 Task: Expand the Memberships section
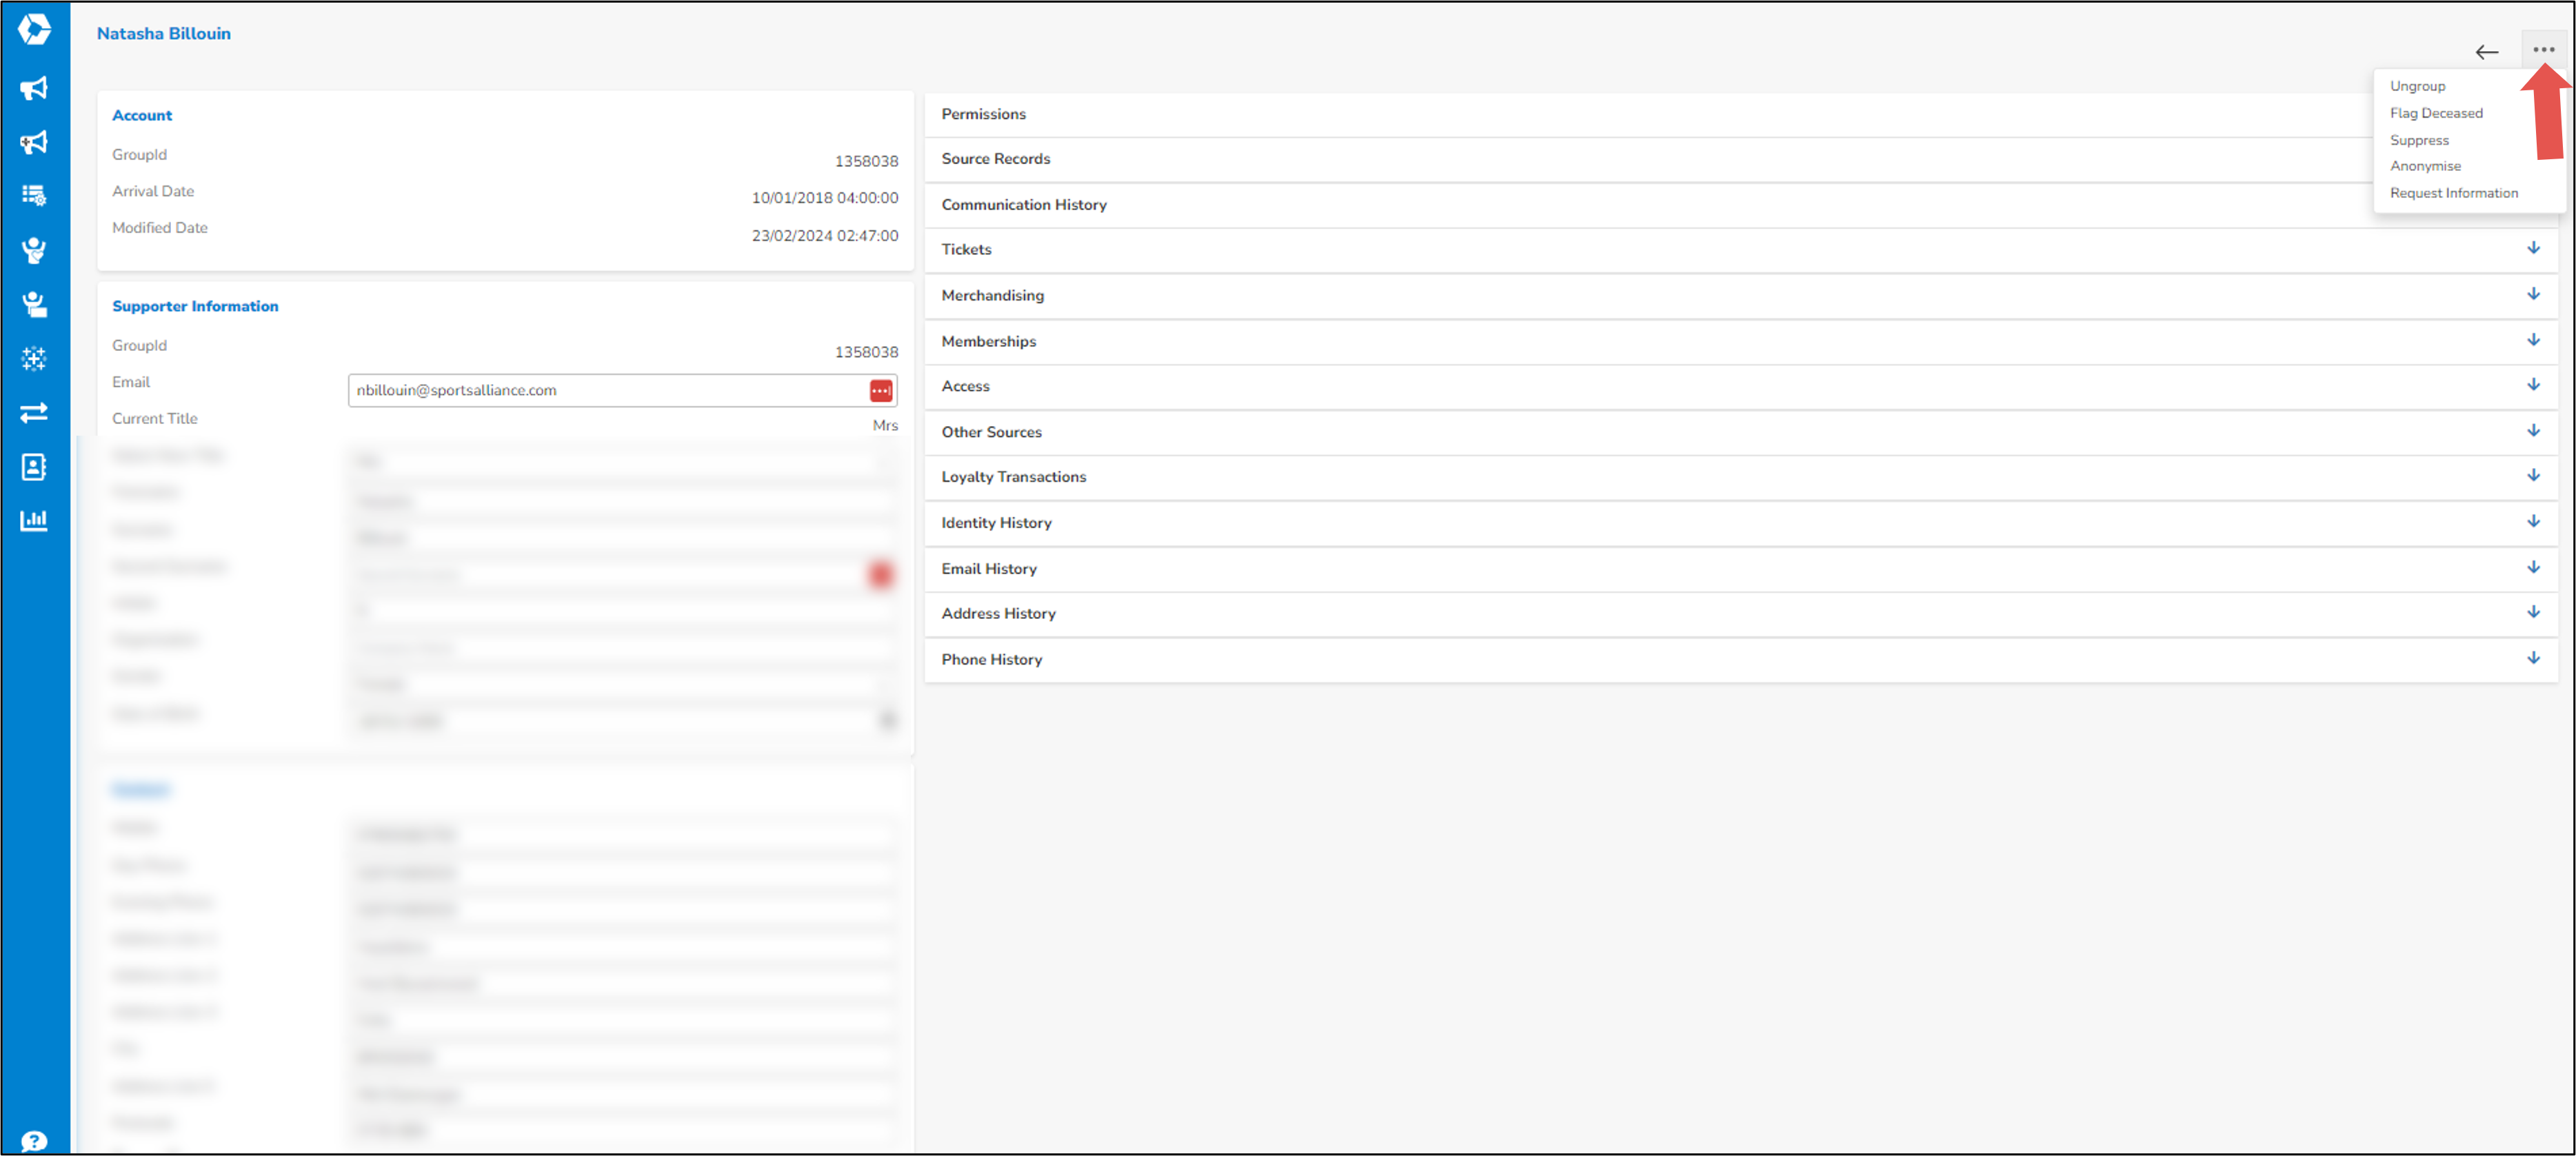pos(2533,339)
